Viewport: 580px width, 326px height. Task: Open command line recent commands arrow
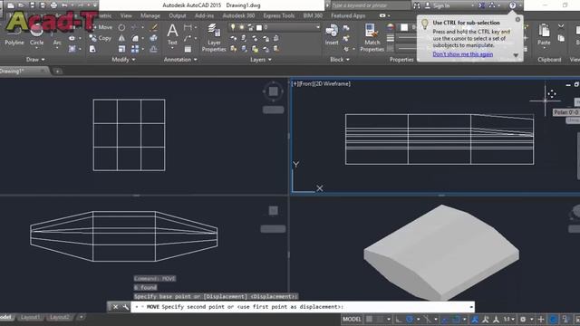(471, 307)
